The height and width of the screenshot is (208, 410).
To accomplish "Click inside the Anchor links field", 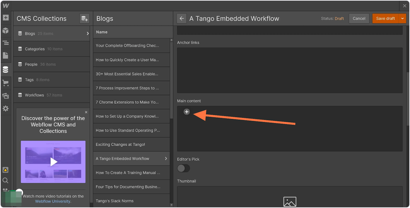I will click(x=290, y=70).
